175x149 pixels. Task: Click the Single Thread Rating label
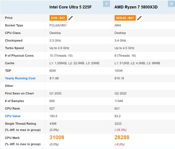coord(21,124)
